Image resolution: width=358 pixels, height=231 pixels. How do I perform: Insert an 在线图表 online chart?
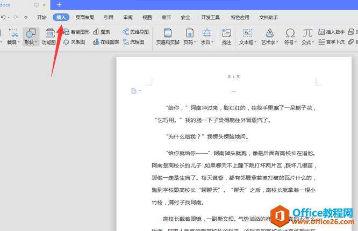(x=103, y=41)
